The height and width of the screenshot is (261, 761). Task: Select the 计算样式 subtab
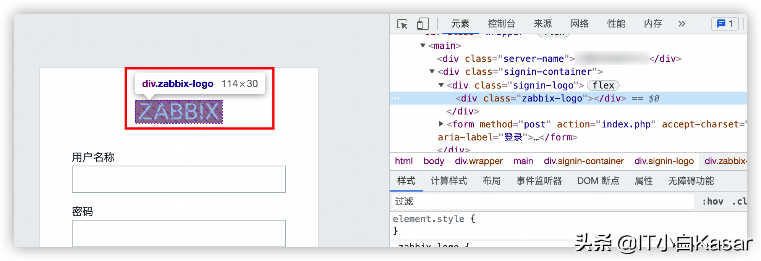click(x=449, y=181)
